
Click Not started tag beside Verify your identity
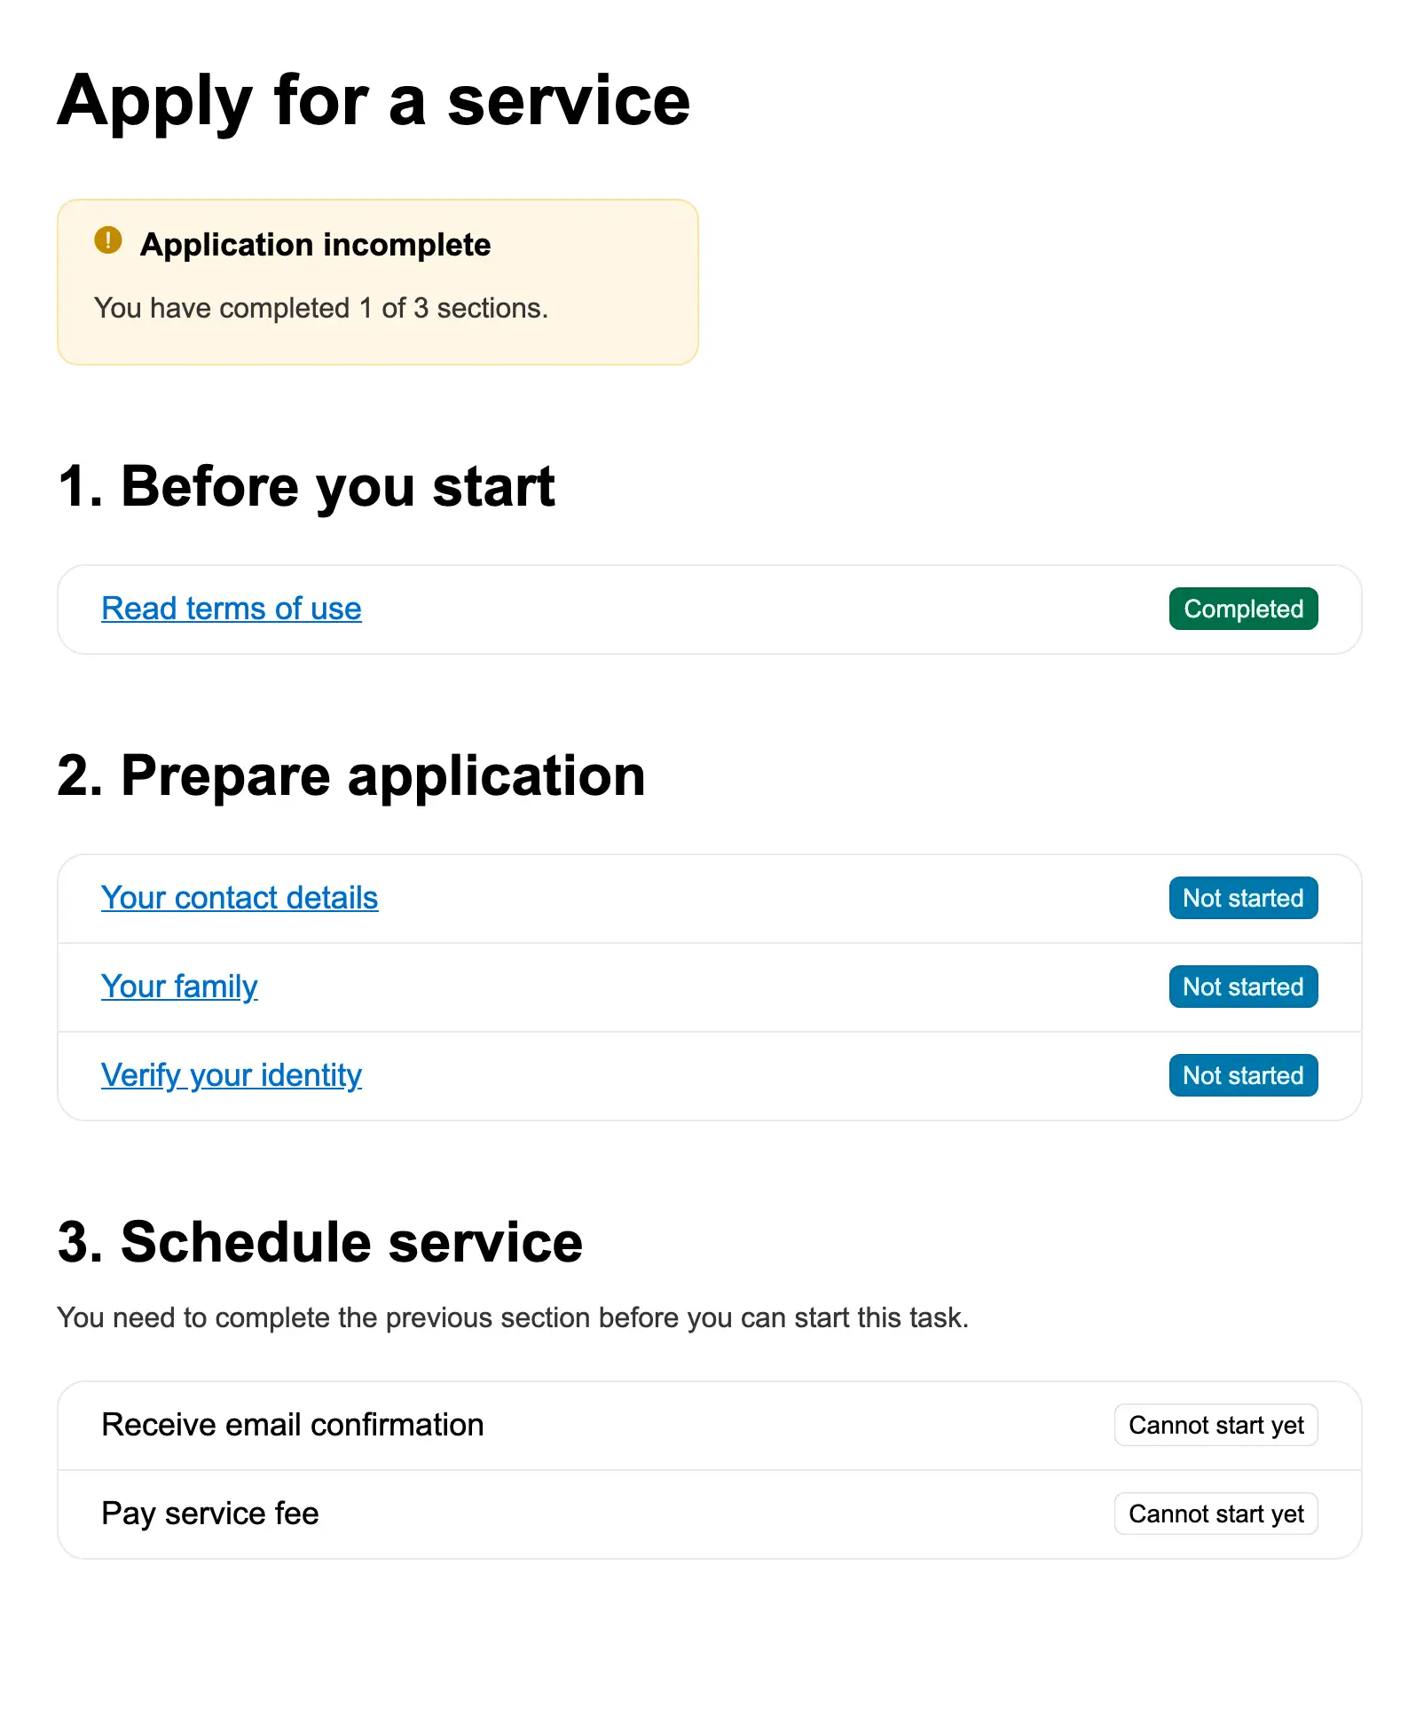click(x=1242, y=1075)
